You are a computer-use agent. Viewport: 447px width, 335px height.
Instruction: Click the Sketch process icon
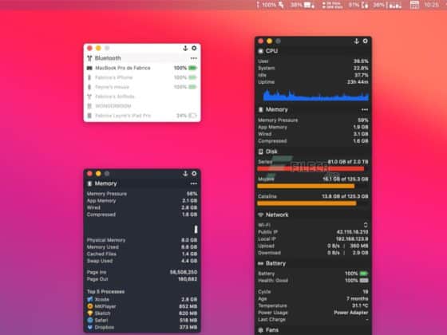point(90,313)
